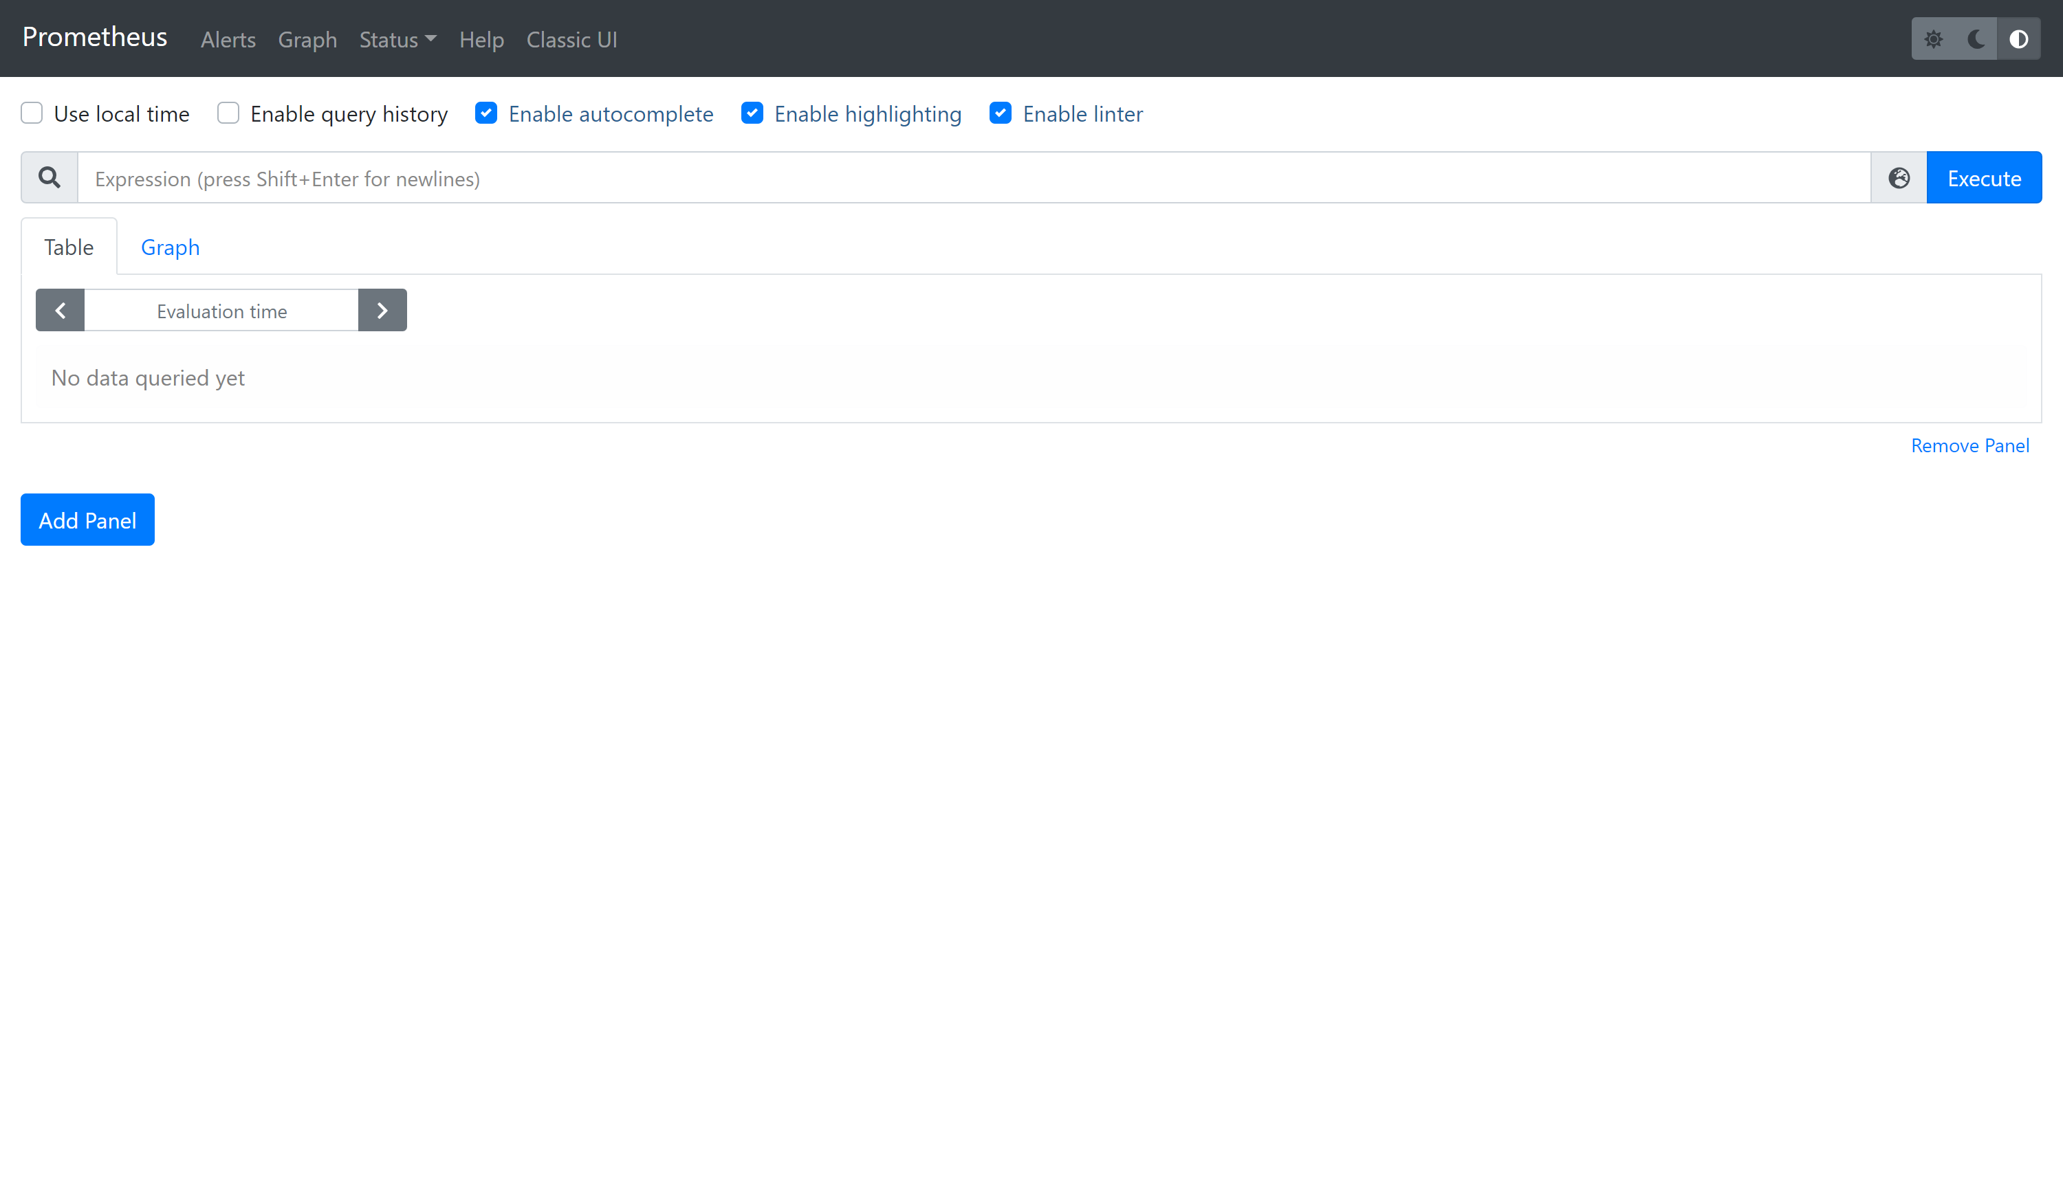Image resolution: width=2063 pixels, height=1178 pixels.
Task: Select the Table tab
Action: coord(69,247)
